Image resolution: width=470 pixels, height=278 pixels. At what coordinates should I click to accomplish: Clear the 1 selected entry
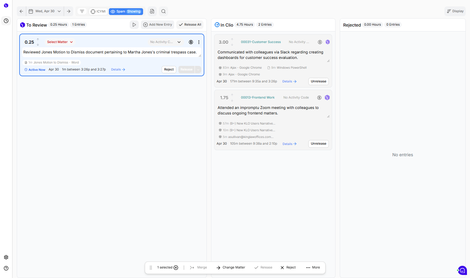coord(176,268)
